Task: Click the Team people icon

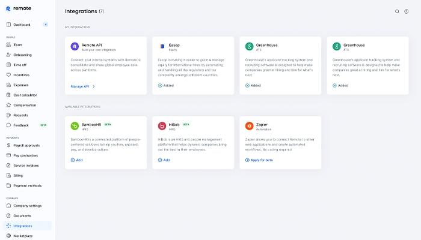Action: 8,45
